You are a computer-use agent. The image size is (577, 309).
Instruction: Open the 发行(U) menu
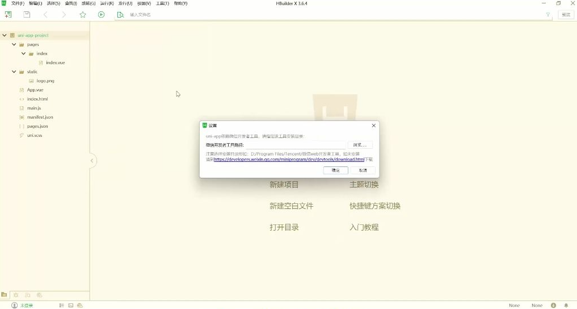coord(125,3)
